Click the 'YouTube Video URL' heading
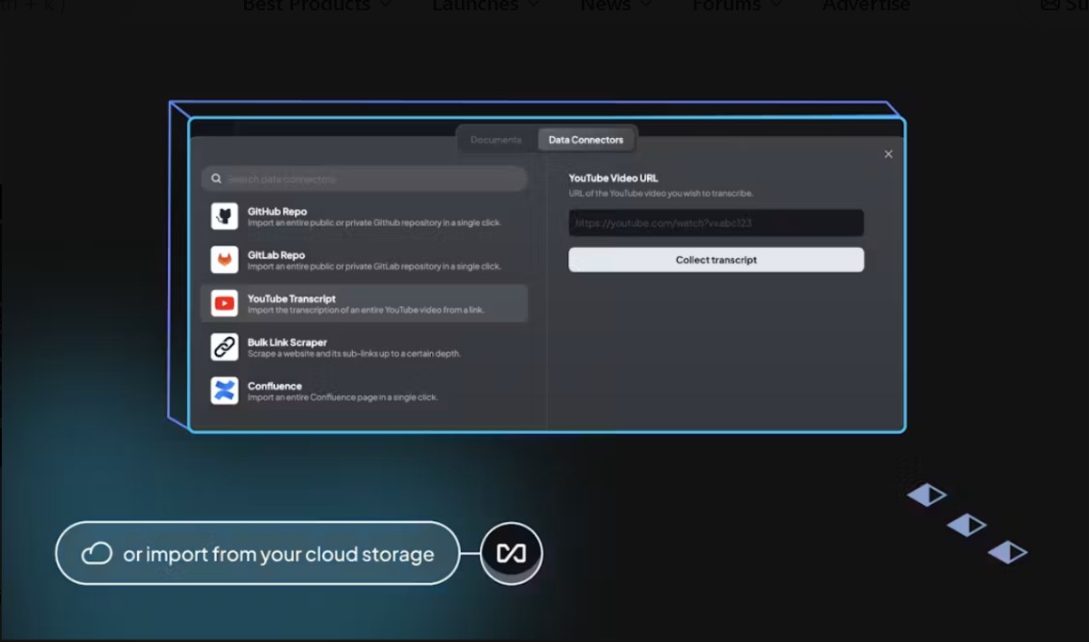Viewport: 1089px width, 642px height. point(613,179)
